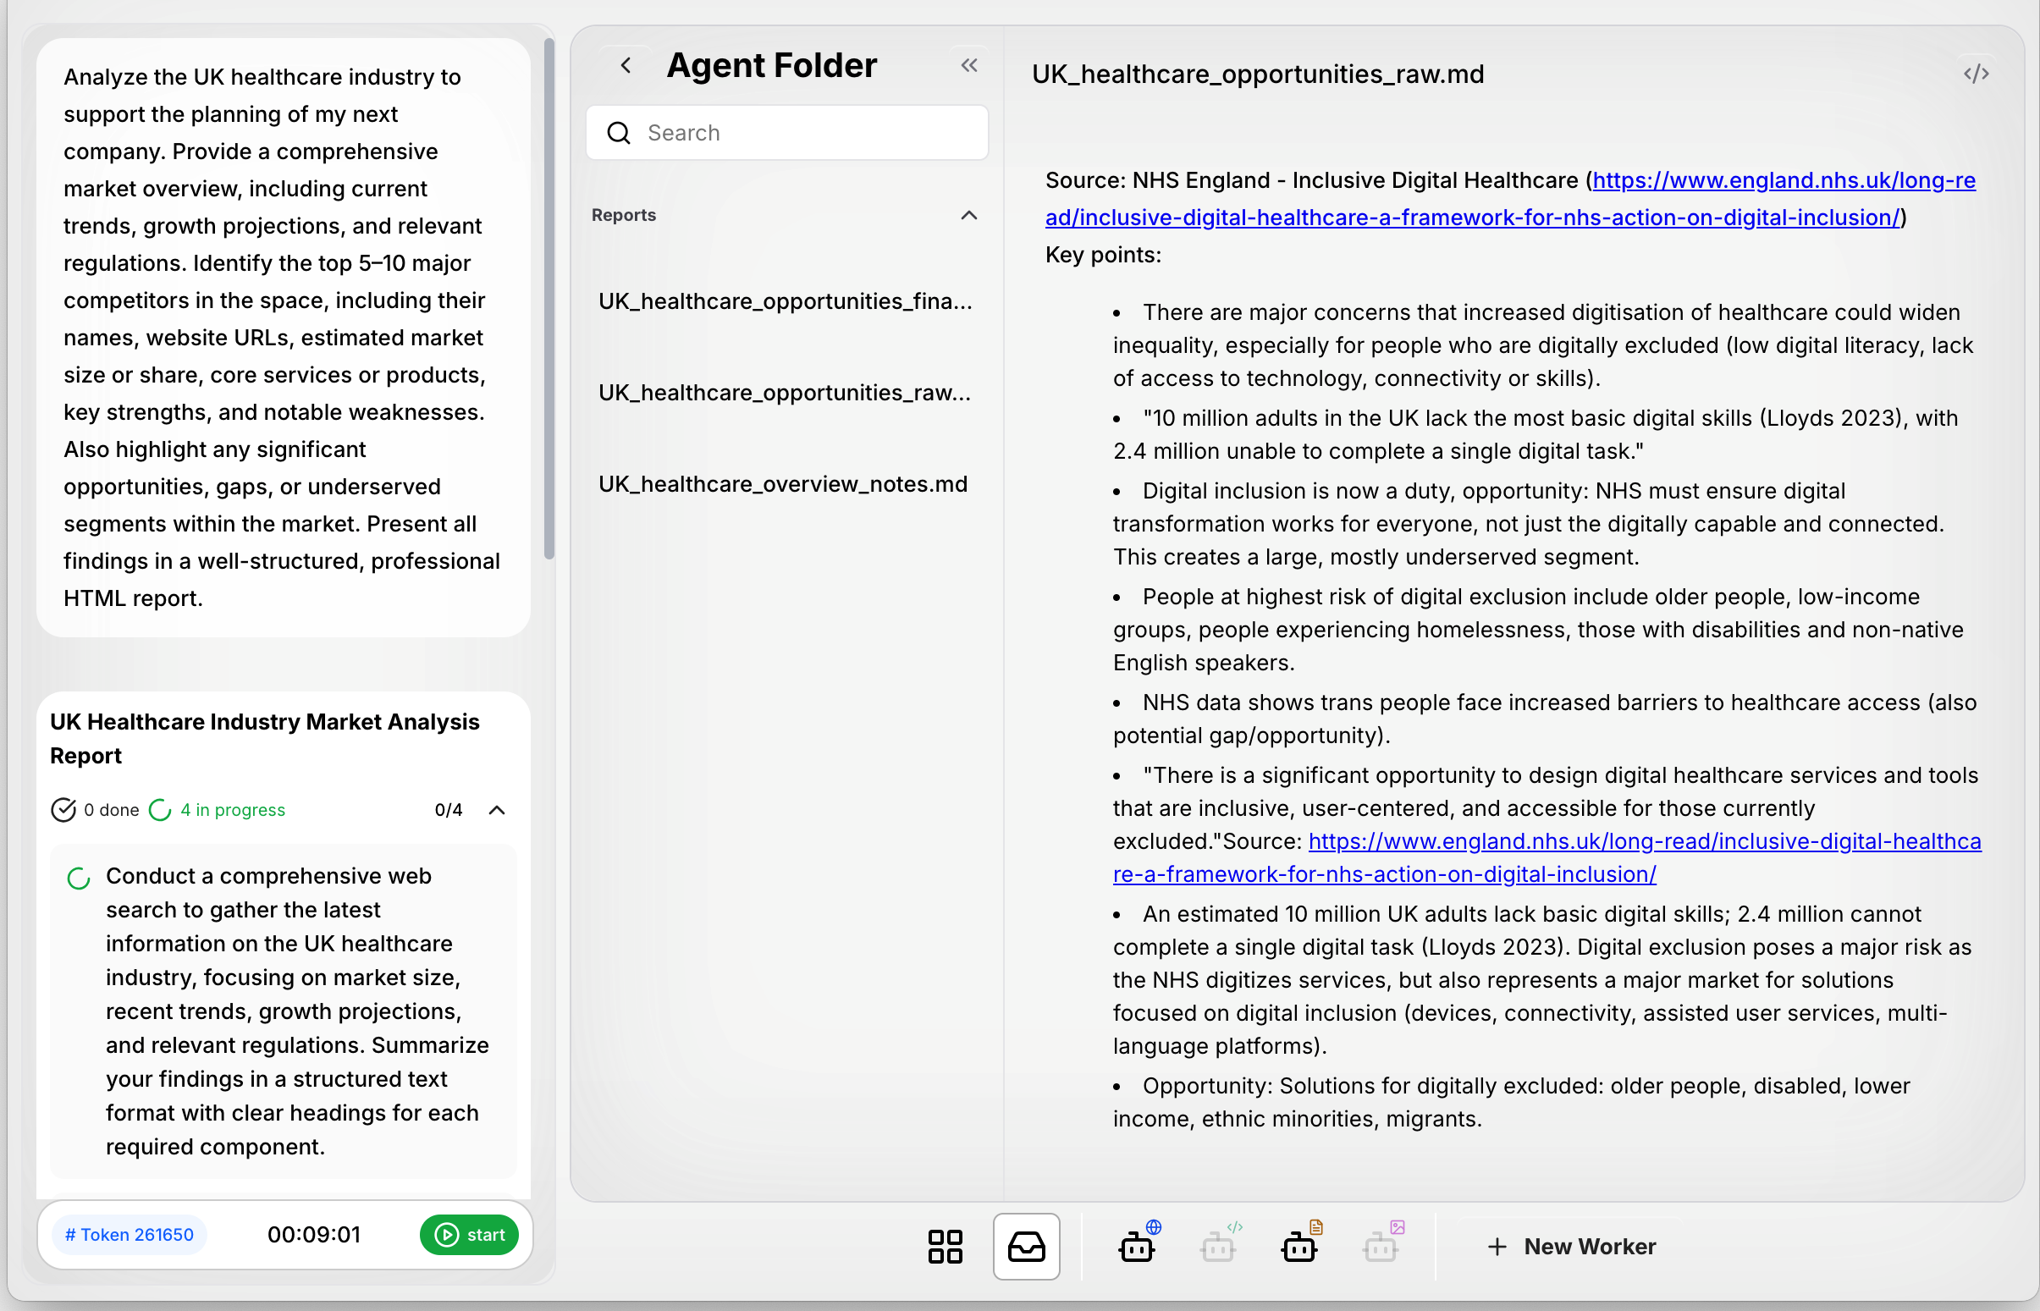Collapse the Agent Folder panel
This screenshot has width=2040, height=1311.
click(x=969, y=65)
